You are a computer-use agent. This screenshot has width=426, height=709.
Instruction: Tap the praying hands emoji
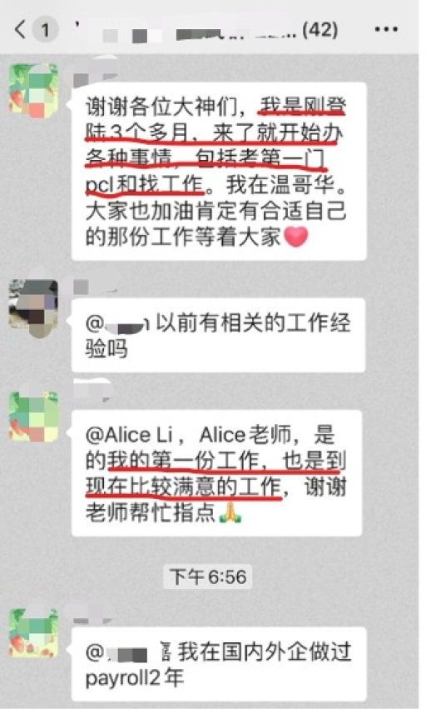(x=230, y=513)
